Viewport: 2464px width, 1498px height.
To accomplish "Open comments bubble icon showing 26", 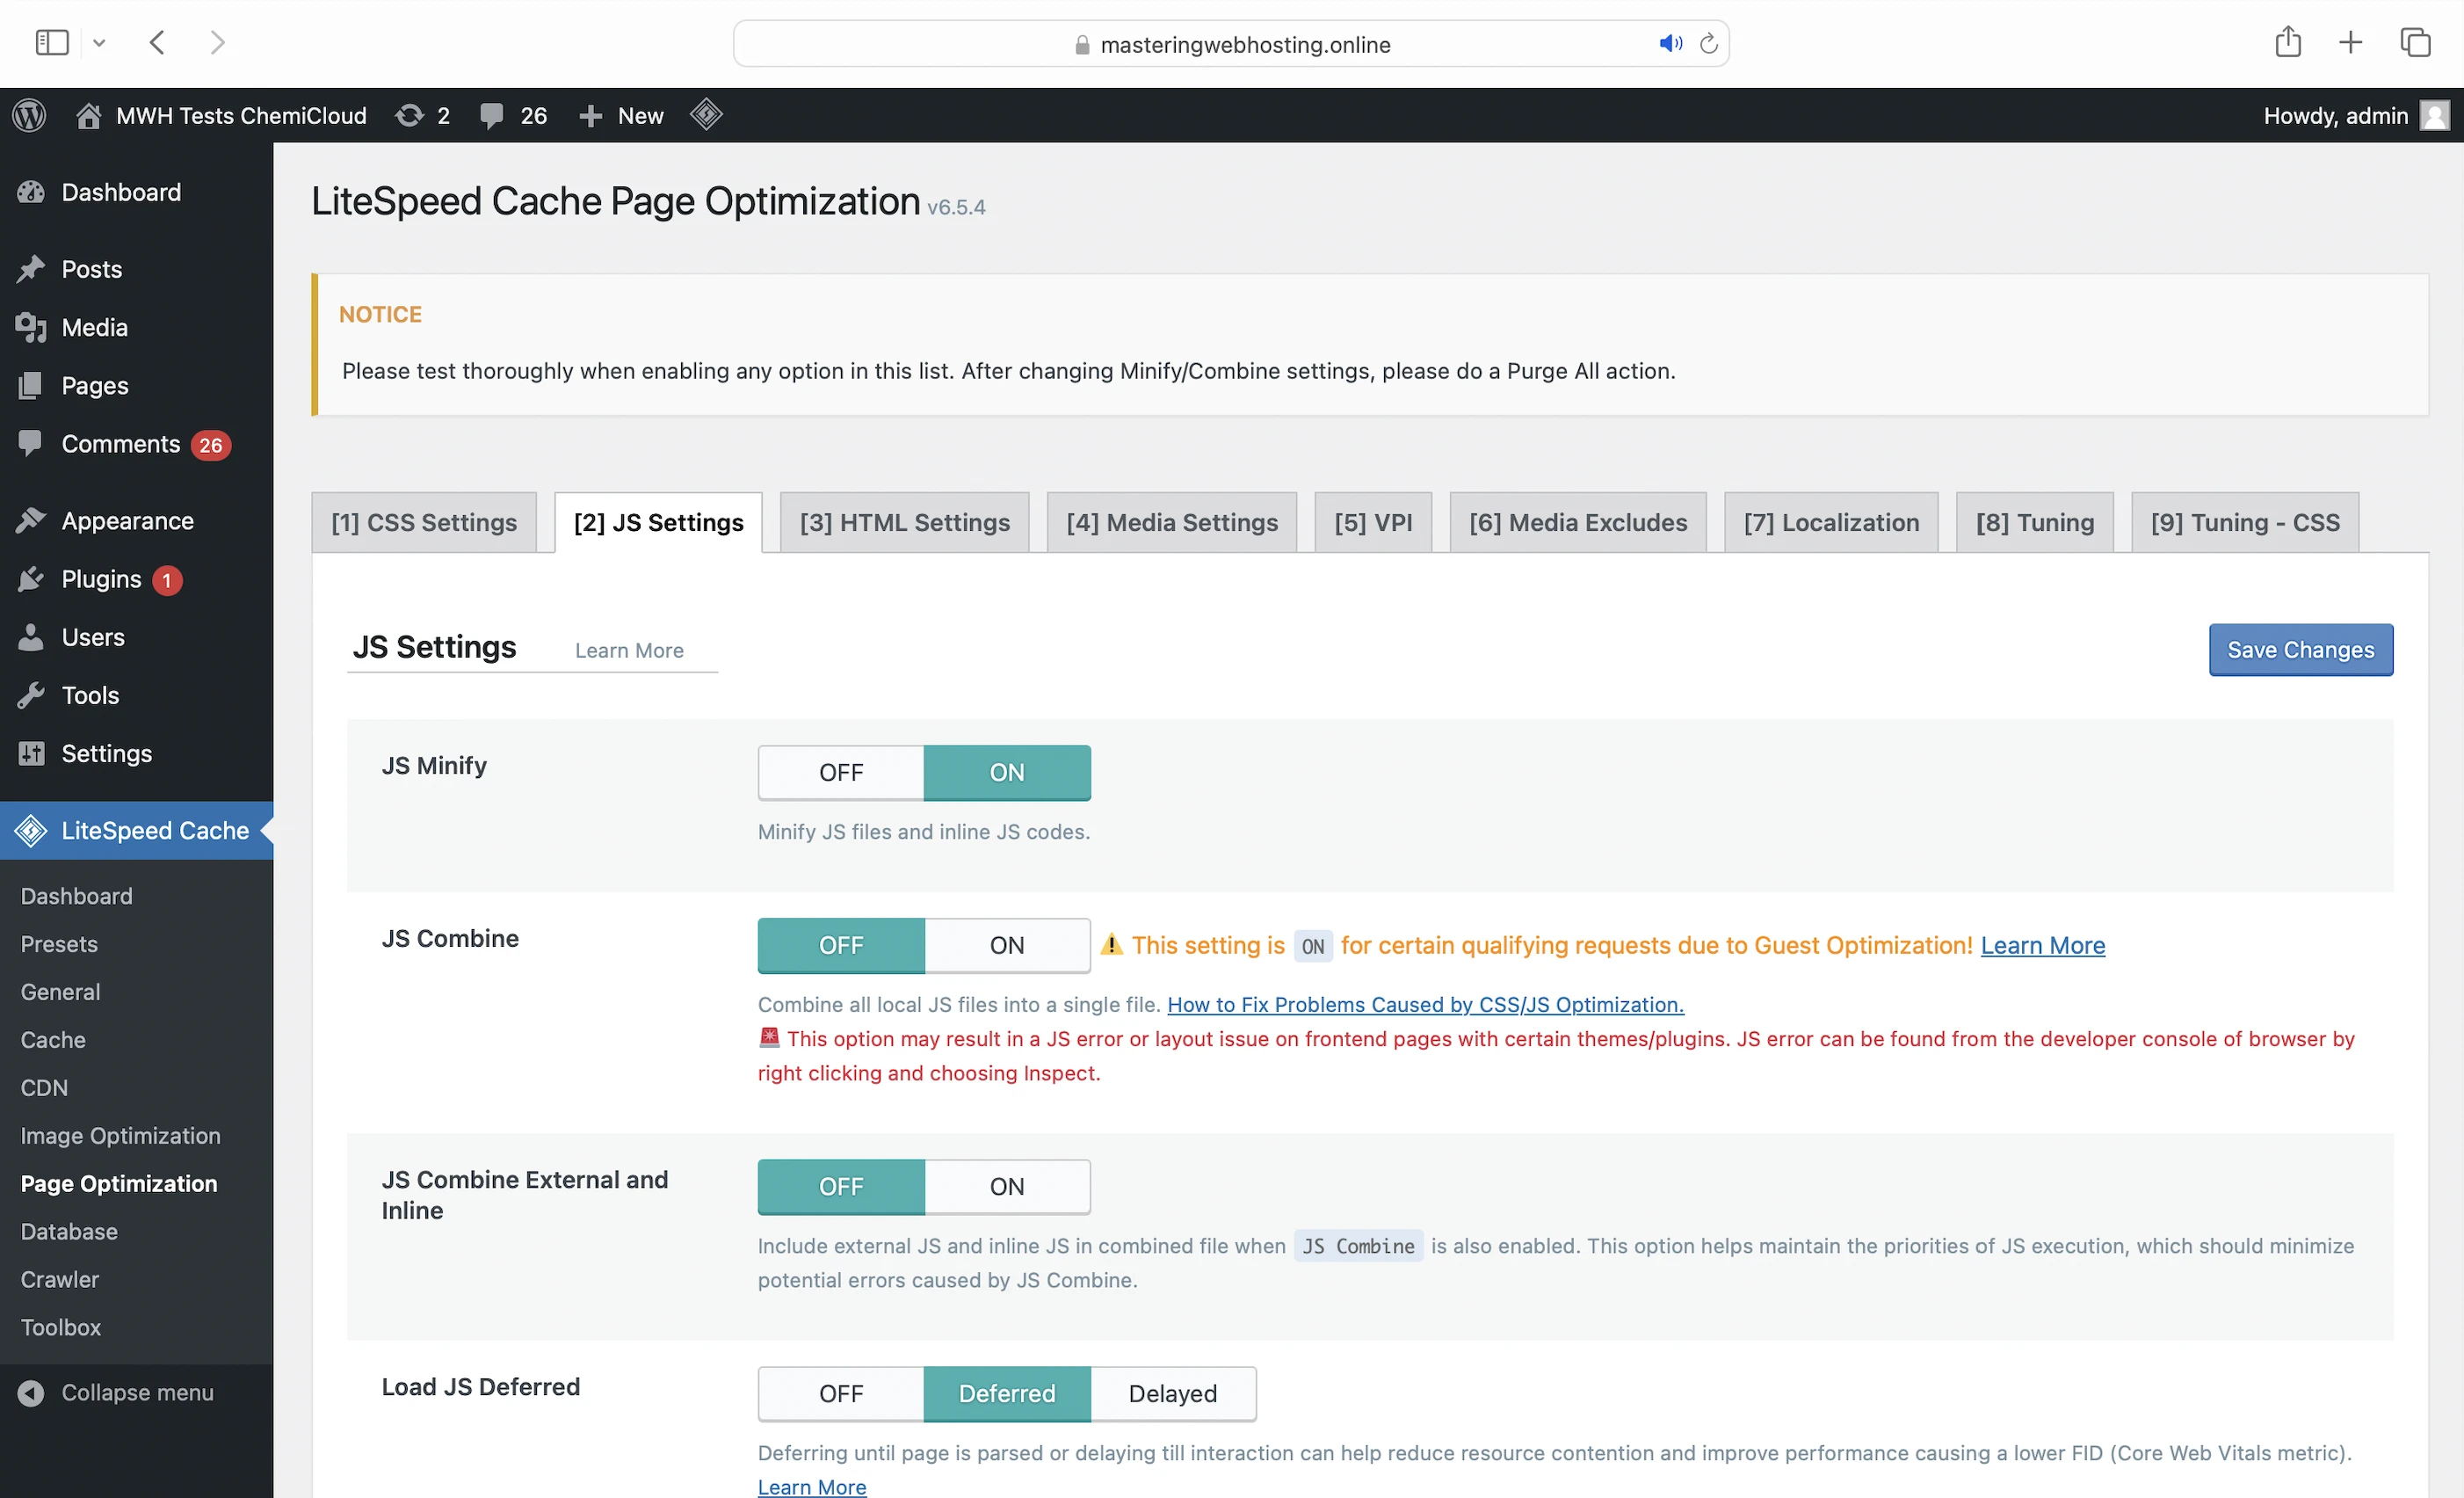I will [491, 116].
